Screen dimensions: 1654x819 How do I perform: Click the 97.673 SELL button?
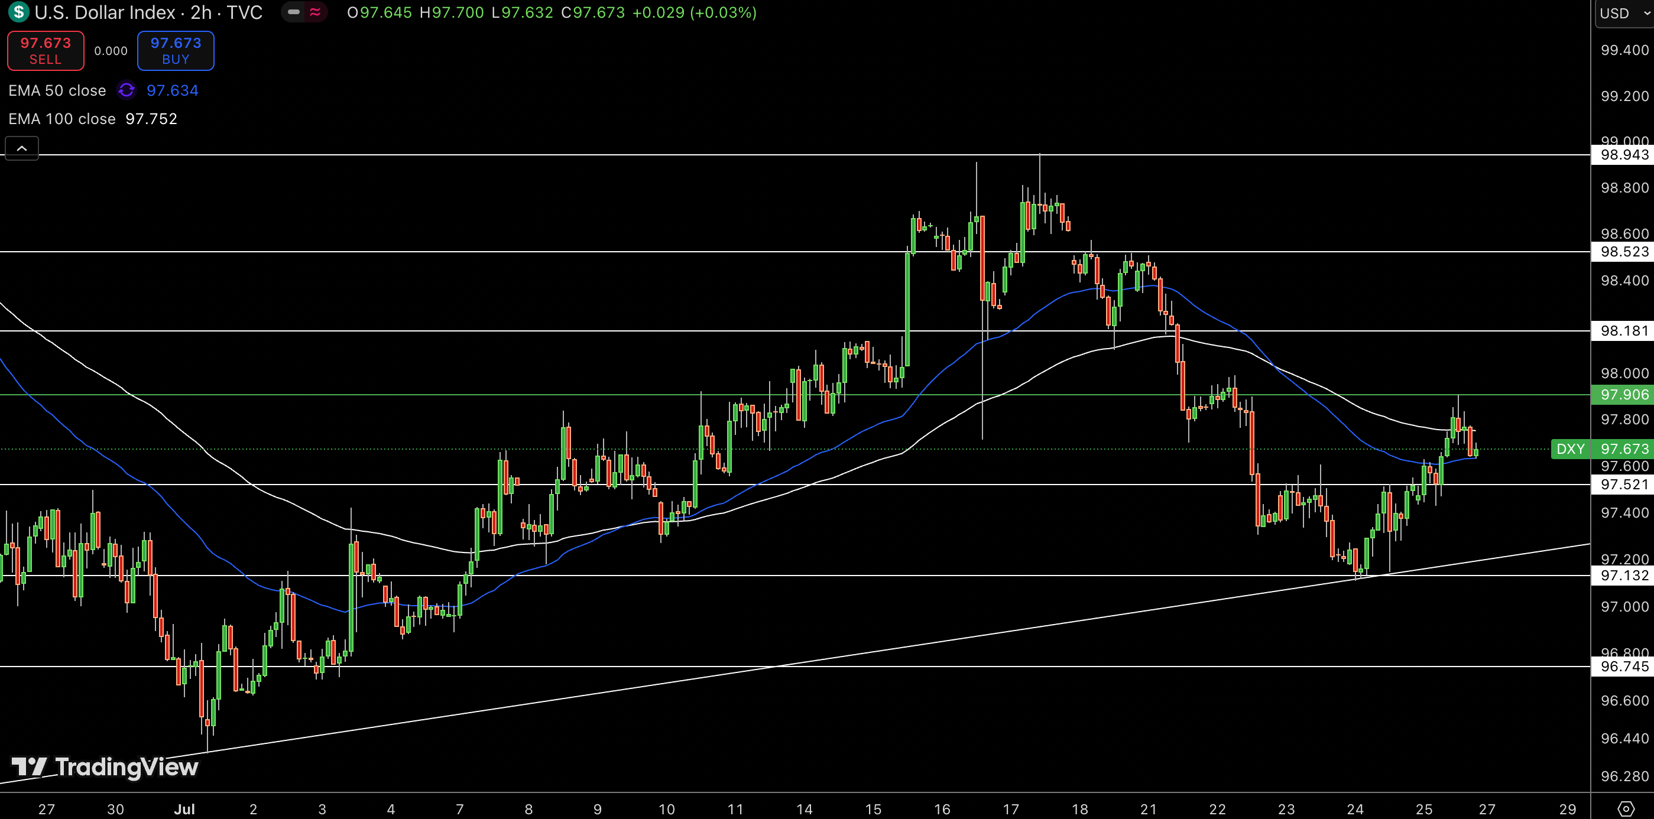pos(46,51)
